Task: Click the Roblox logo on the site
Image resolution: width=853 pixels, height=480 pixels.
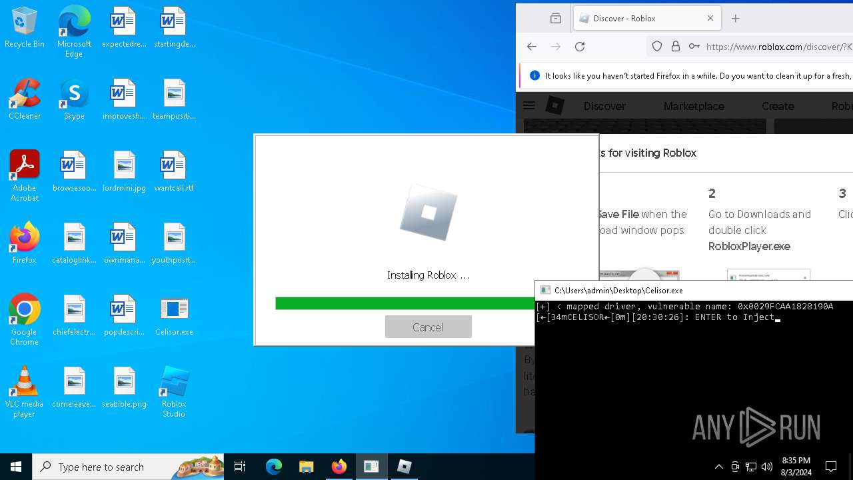Action: [x=554, y=105]
